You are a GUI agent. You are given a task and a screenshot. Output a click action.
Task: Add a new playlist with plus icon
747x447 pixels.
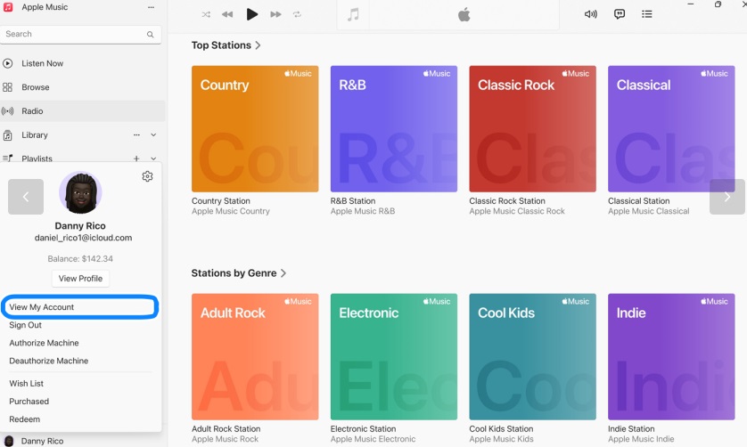coord(136,158)
